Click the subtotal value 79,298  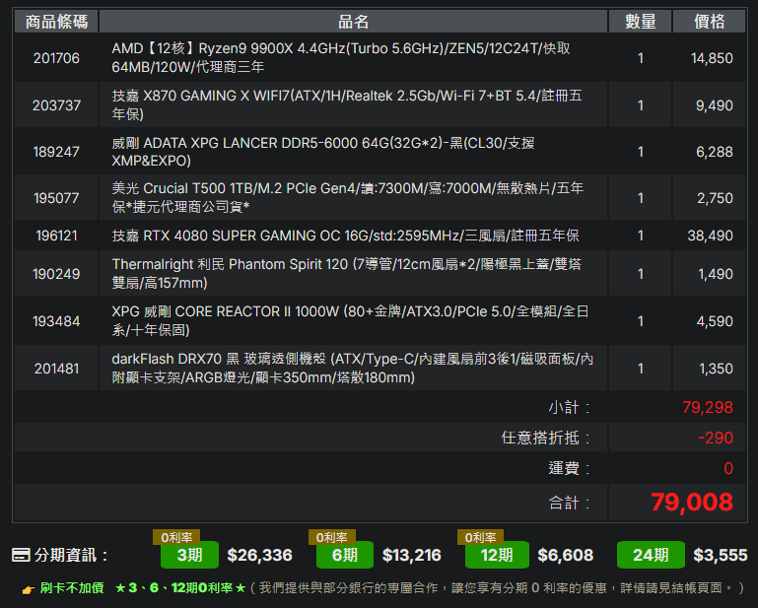pyautogui.click(x=708, y=407)
